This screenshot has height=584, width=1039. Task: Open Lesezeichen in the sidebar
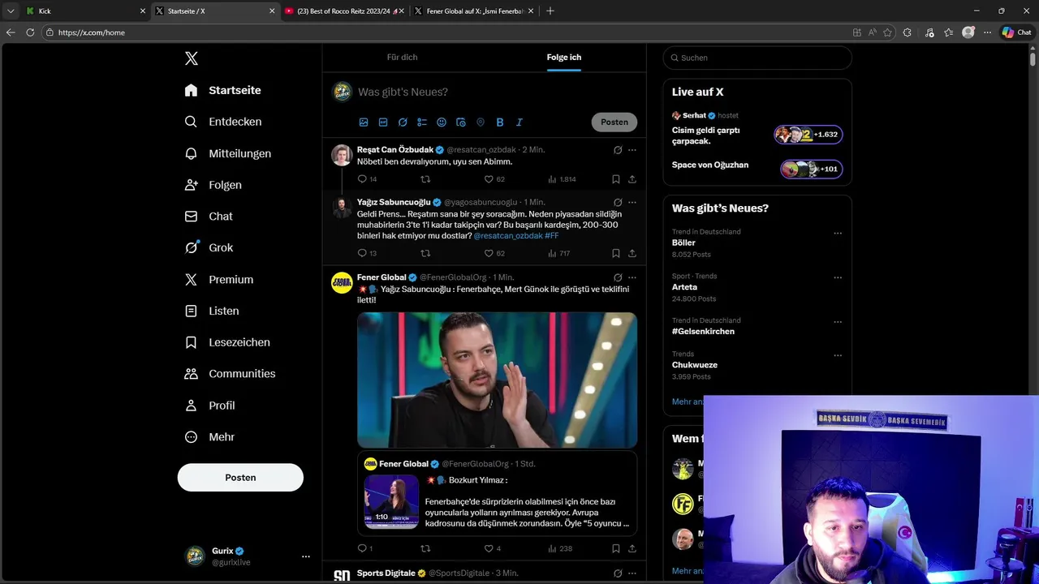pos(226,342)
